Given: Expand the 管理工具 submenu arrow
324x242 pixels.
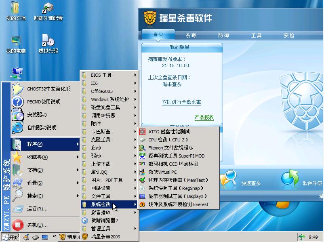Looking at the screenshot, I should coord(135,228).
